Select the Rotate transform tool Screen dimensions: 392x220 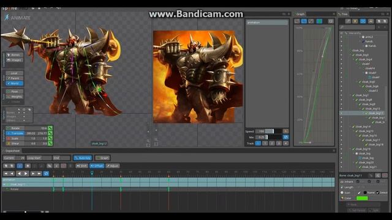(x=15, y=128)
